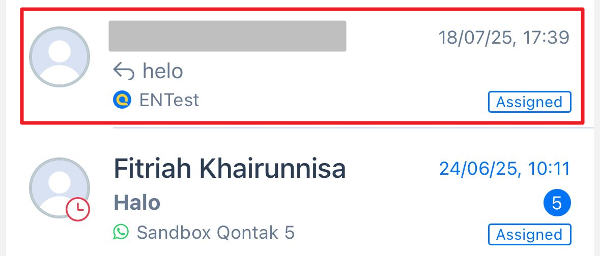Image resolution: width=600 pixels, height=256 pixels.
Task: Click the red clock icon on Fitriah's avatar
Action: pyautogui.click(x=78, y=209)
